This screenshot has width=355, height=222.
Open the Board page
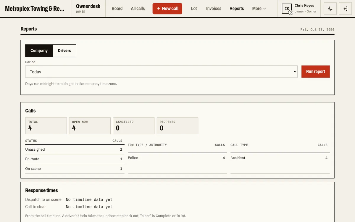pyautogui.click(x=117, y=9)
